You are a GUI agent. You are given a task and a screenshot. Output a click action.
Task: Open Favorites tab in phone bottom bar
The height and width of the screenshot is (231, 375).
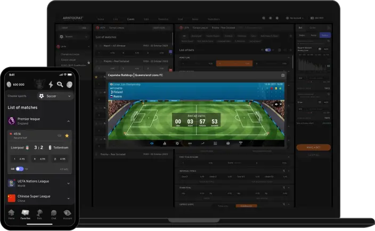(x=26, y=214)
